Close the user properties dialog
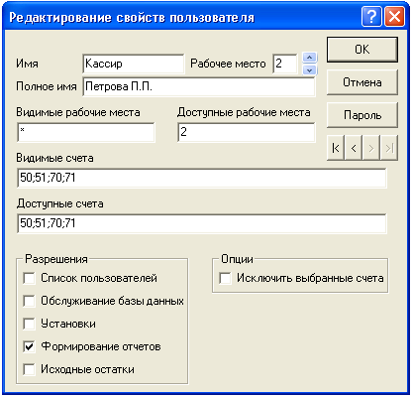The width and height of the screenshot is (412, 397). pyautogui.click(x=394, y=16)
